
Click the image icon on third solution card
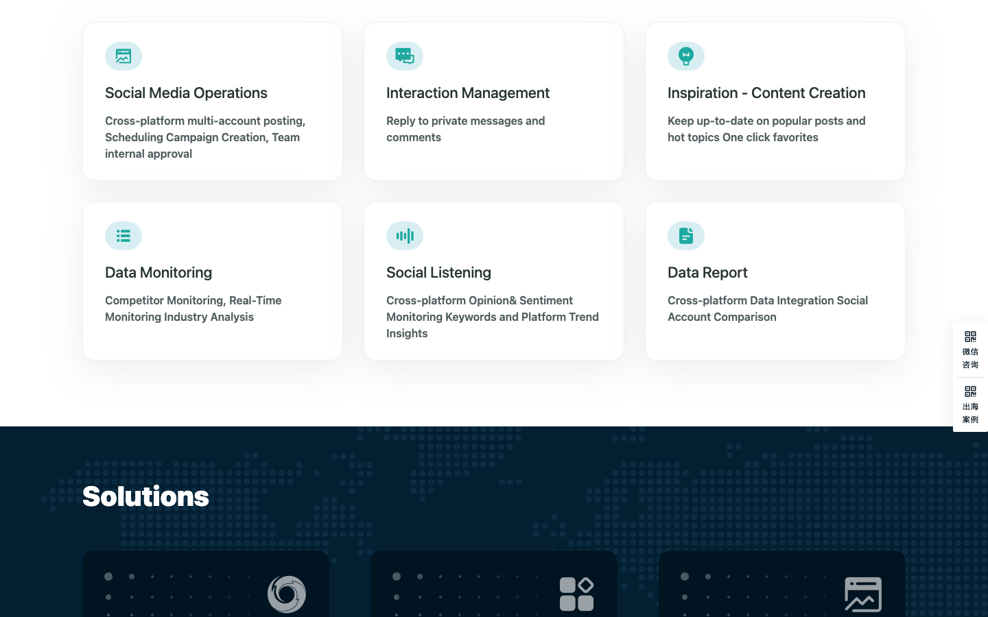tap(863, 594)
